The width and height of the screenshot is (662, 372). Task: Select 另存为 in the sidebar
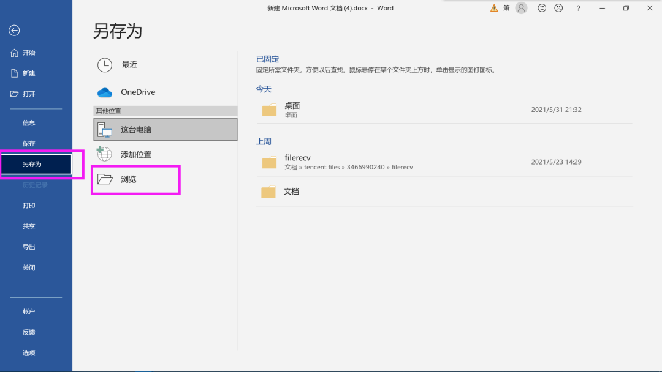click(x=36, y=165)
